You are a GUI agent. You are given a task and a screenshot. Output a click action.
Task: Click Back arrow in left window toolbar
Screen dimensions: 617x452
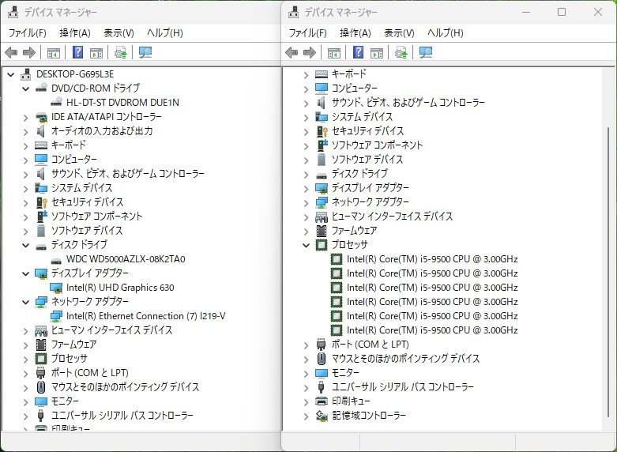(x=11, y=52)
